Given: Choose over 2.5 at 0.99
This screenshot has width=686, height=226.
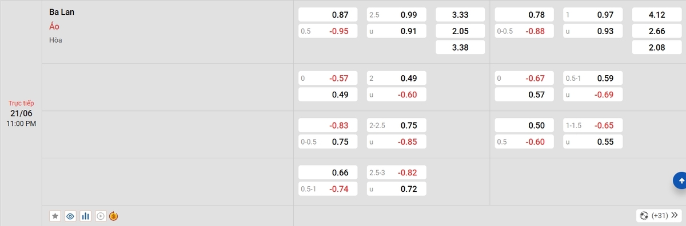Looking at the screenshot, I should [x=397, y=15].
